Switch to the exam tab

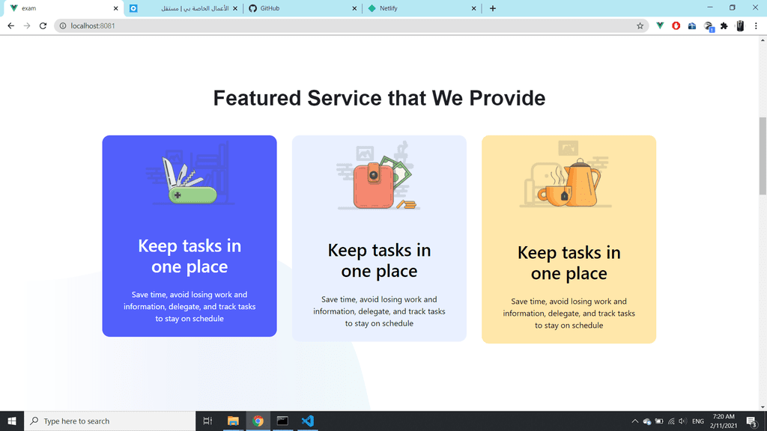(x=64, y=8)
